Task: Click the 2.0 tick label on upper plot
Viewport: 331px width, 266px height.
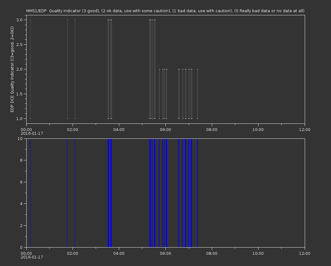Action: pyautogui.click(x=19, y=69)
